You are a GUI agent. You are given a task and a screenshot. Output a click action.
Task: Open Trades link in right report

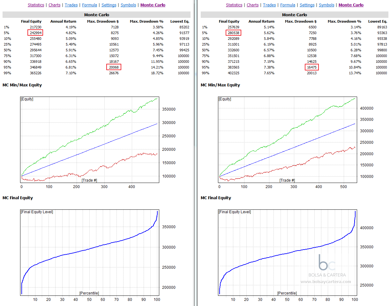269,5
